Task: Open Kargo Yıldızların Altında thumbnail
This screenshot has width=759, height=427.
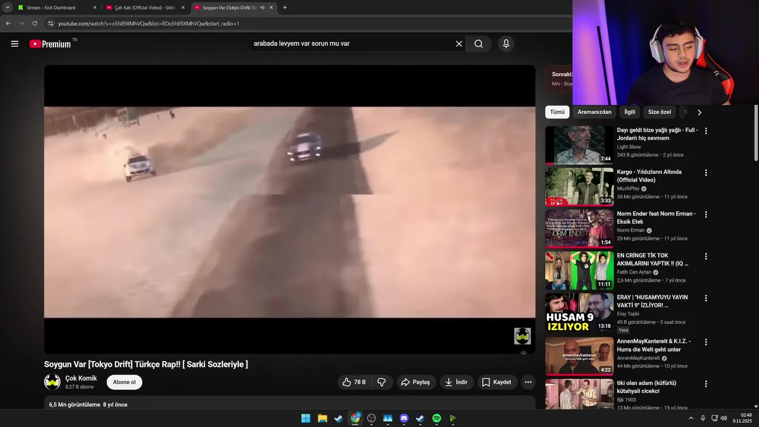Action: 579,187
